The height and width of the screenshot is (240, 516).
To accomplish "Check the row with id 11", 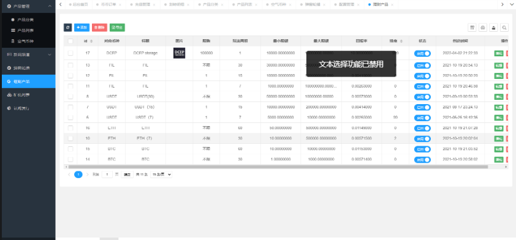I will pyautogui.click(x=70, y=86).
